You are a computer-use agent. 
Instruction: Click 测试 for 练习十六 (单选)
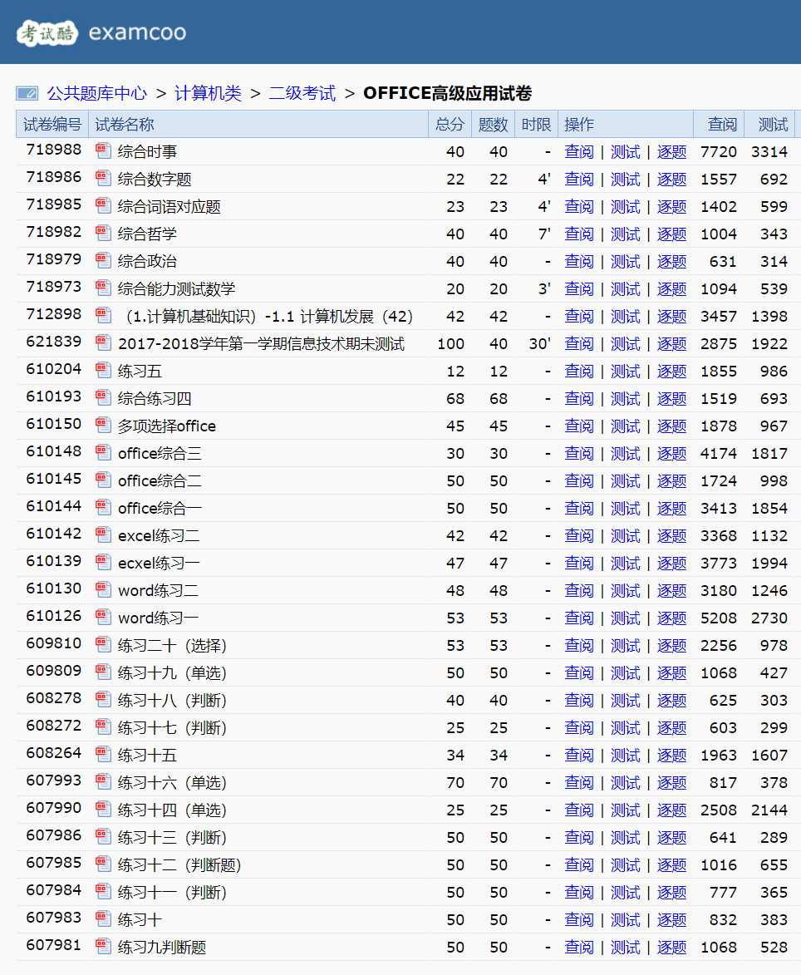click(625, 782)
